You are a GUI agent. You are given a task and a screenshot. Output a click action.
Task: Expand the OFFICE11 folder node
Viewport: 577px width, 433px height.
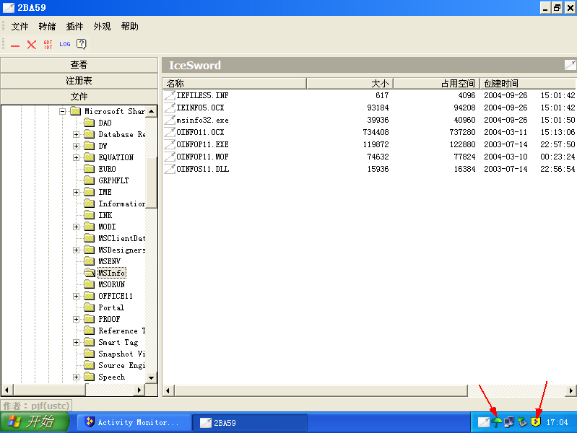[76, 296]
